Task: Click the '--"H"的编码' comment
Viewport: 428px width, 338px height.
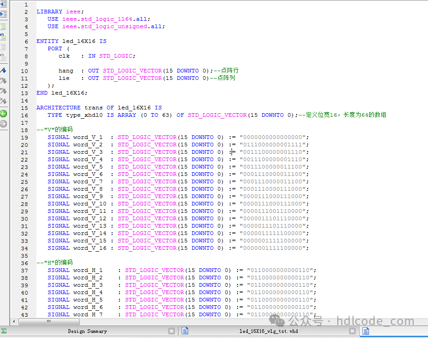Action: [x=54, y=262]
